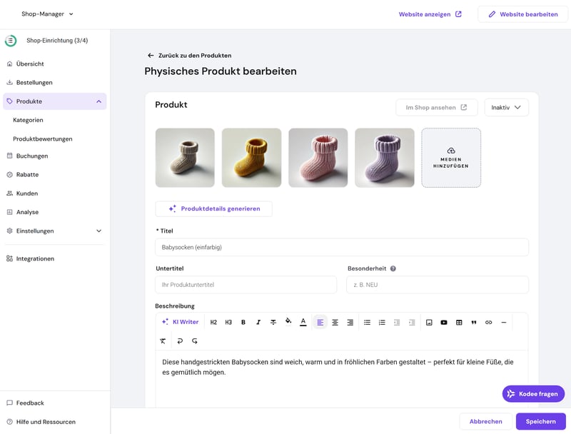Screen dimensions: 571x434
Task: Insert a YouTube video into description
Action: [444, 323]
